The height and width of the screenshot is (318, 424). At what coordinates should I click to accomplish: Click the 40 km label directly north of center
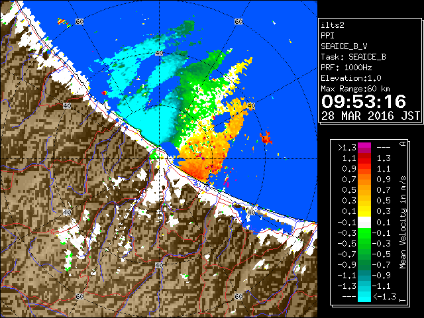tap(159, 53)
